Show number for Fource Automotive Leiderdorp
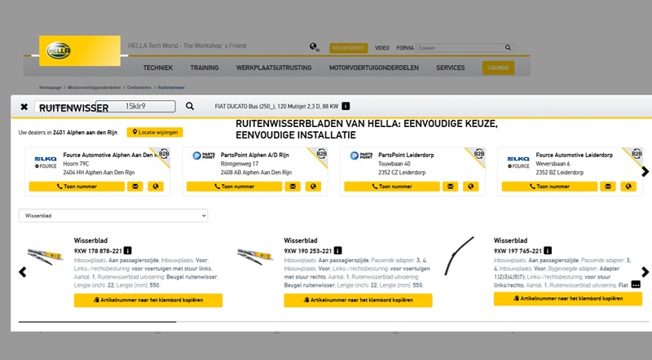The image size is (652, 360). [549, 187]
